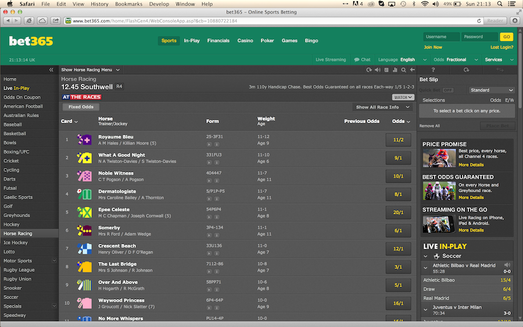Image resolution: width=523 pixels, height=327 pixels.
Task: Click the Wi-Fi status icon in menu bar
Action: pos(425,4)
